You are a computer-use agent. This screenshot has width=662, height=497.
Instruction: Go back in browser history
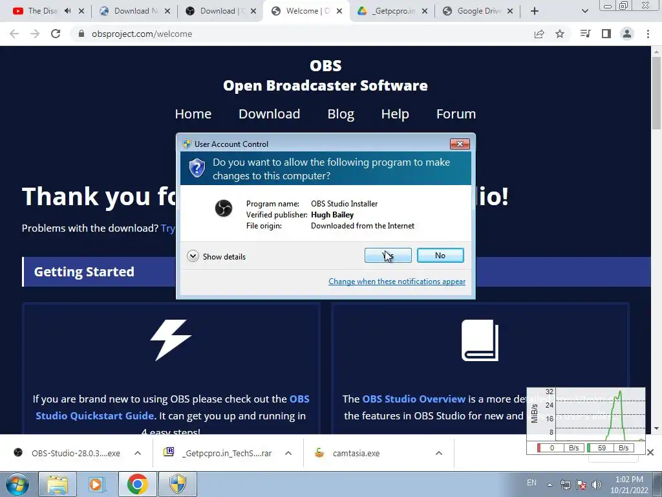pos(14,34)
